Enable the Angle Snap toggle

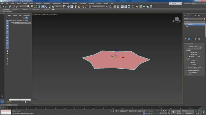[79, 6]
